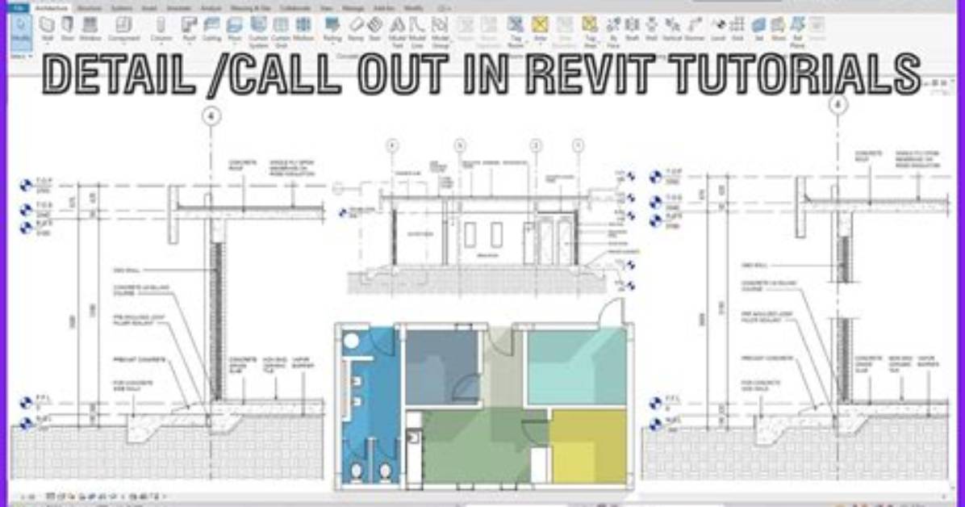Open the Roof tool dropdown arrow

(x=189, y=44)
